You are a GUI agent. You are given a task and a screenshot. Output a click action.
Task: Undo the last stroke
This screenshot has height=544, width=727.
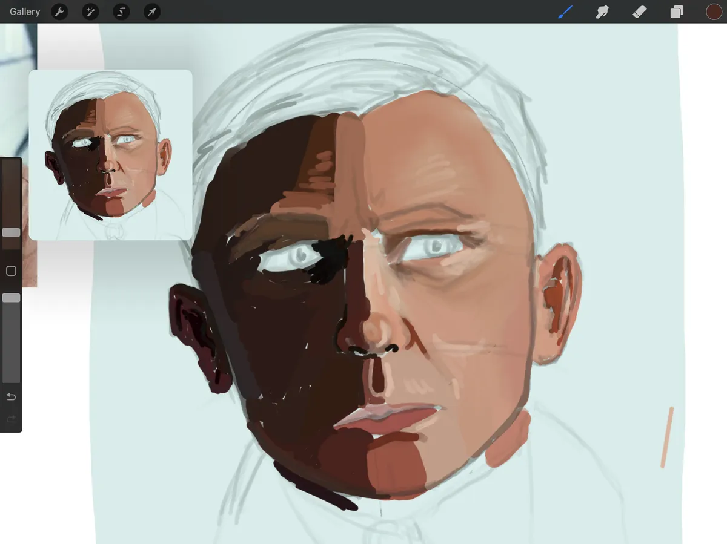pyautogui.click(x=11, y=396)
